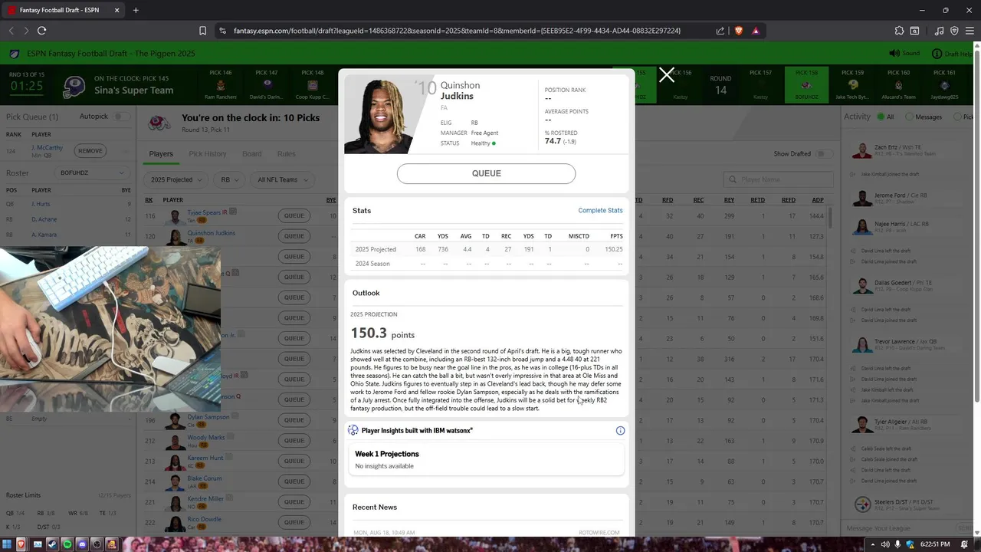
Task: Open Discord from the taskbar
Action: (x=82, y=544)
